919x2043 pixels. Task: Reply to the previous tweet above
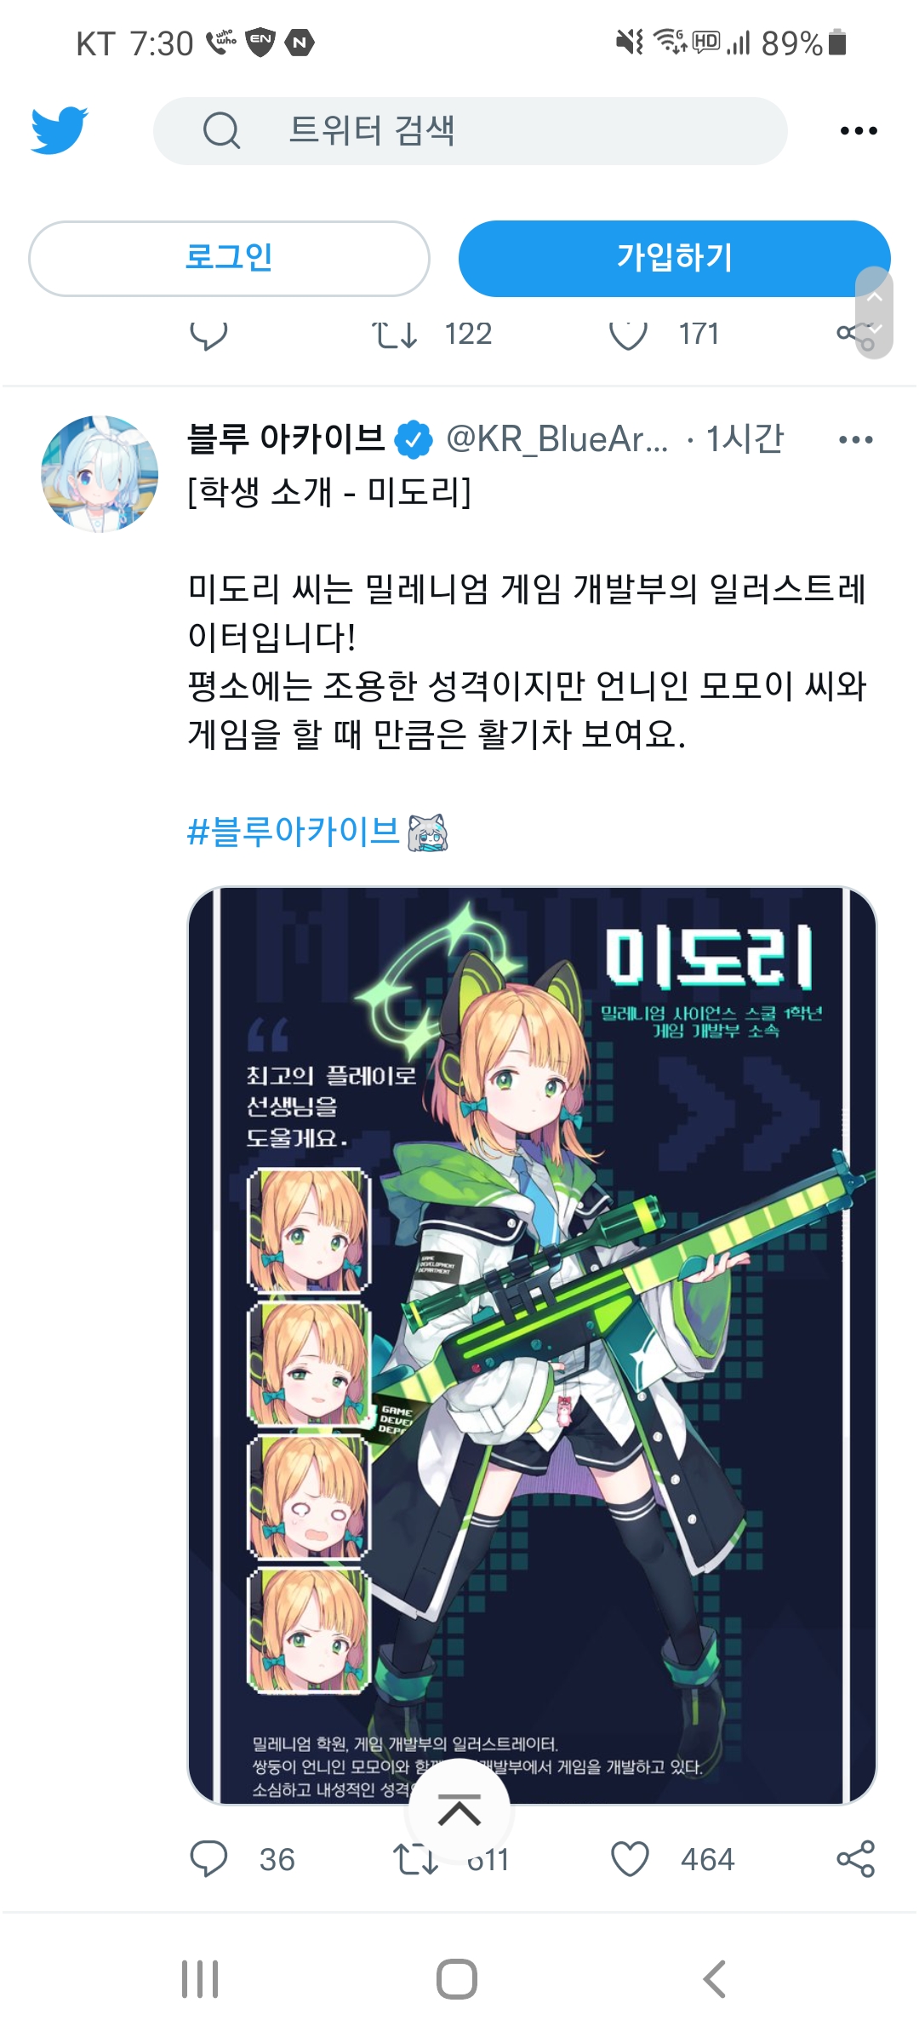(208, 335)
